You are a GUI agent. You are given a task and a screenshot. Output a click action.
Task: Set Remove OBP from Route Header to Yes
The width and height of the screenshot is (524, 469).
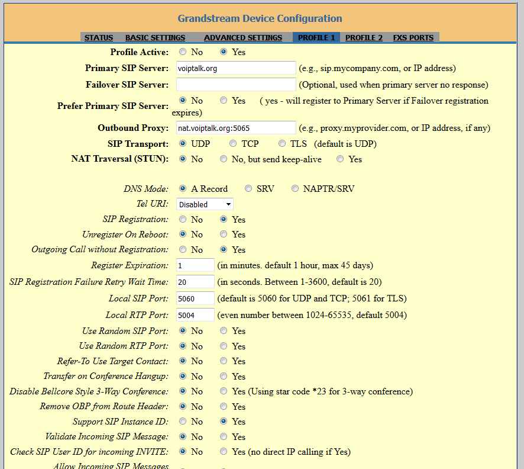tap(224, 406)
